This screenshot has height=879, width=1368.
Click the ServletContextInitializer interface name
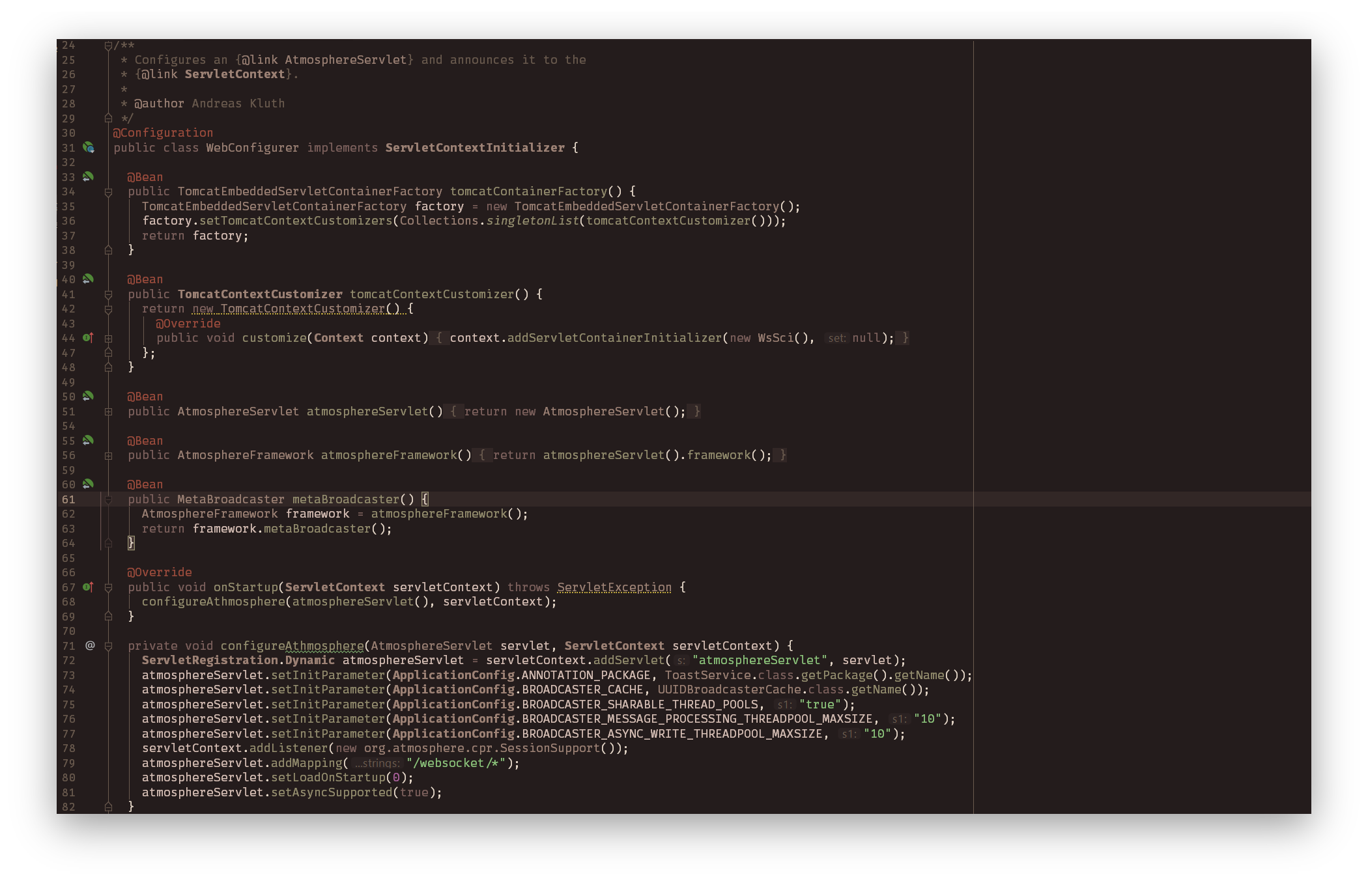[x=475, y=148]
